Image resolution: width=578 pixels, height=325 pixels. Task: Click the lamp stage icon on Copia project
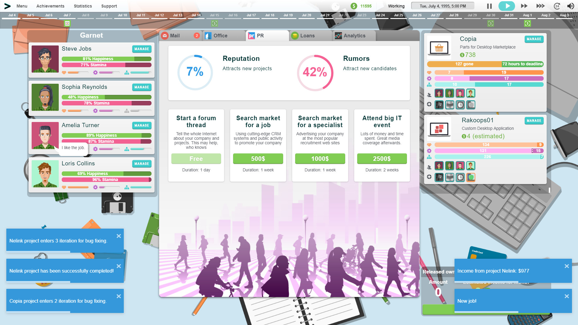(439, 105)
